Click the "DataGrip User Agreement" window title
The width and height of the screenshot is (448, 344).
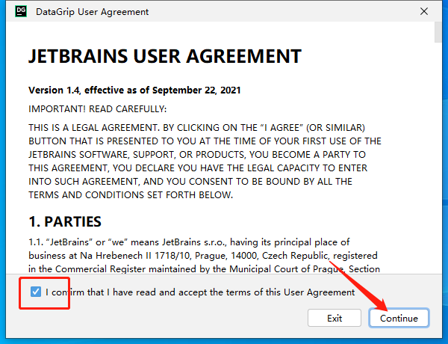click(93, 12)
